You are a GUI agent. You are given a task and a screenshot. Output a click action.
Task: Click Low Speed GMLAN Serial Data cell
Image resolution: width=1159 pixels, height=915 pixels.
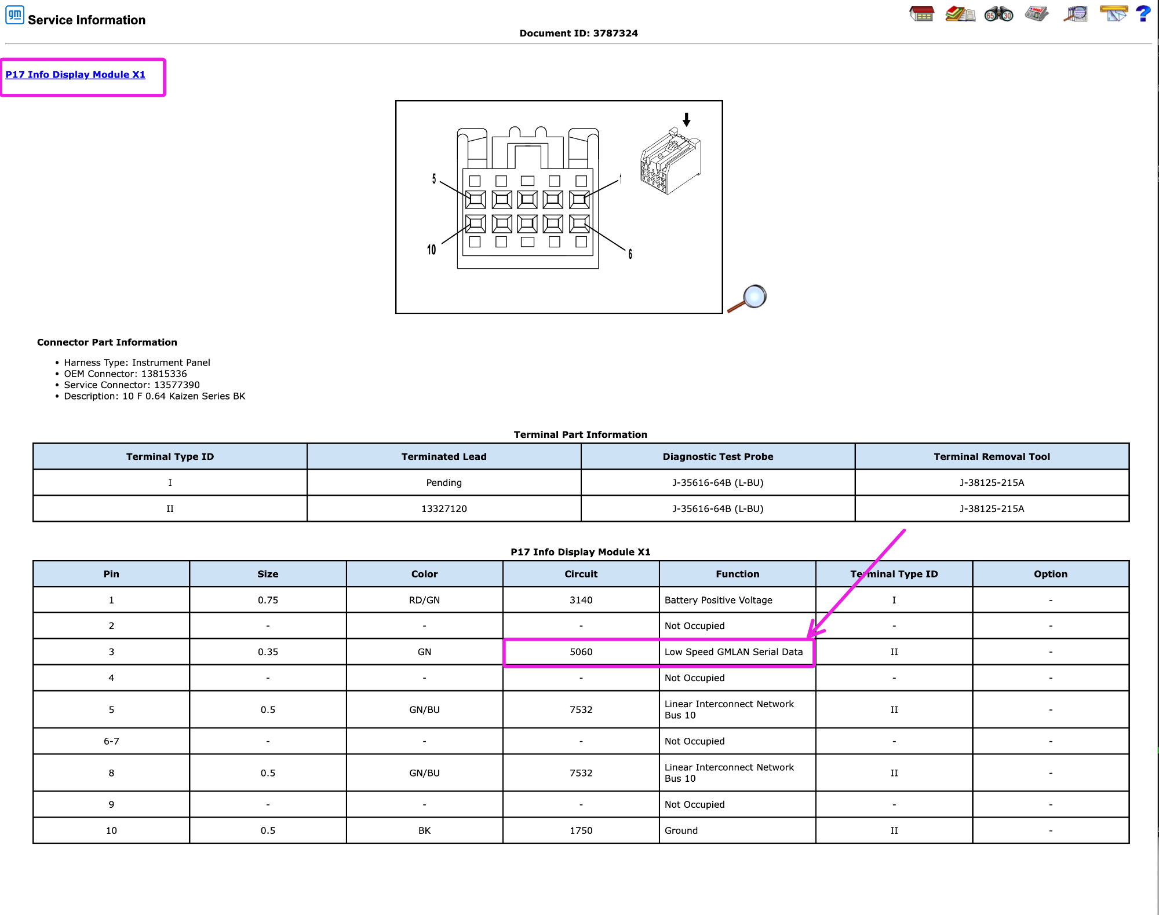point(737,652)
